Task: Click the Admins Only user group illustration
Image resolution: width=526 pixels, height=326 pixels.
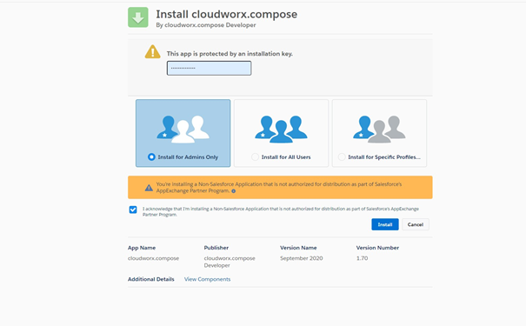Action: coord(183,130)
